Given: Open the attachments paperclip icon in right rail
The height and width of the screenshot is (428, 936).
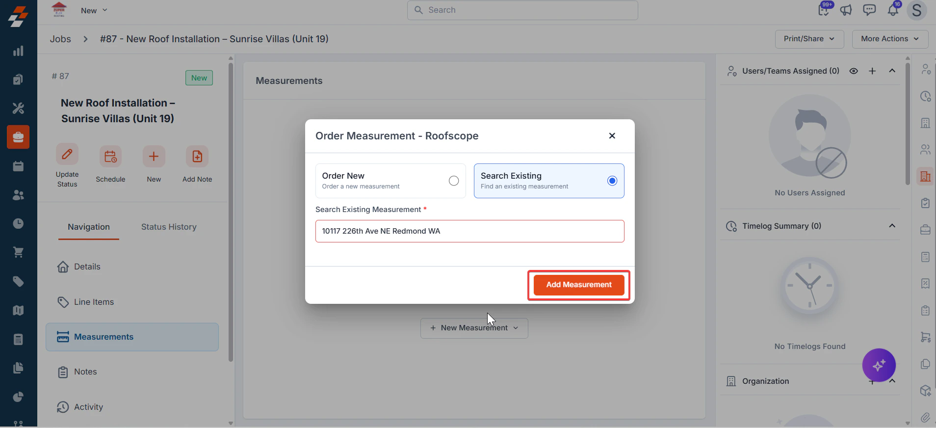Looking at the screenshot, I should click(925, 417).
